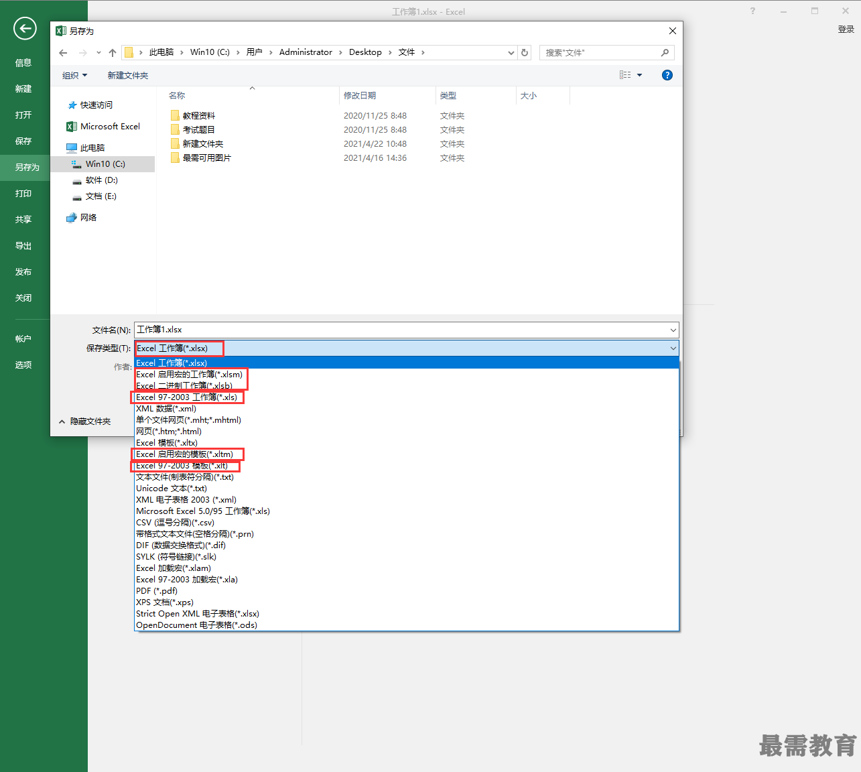Select OpenDocument 电子表格(*.ods) type
Image resolution: width=861 pixels, height=772 pixels.
click(407, 625)
